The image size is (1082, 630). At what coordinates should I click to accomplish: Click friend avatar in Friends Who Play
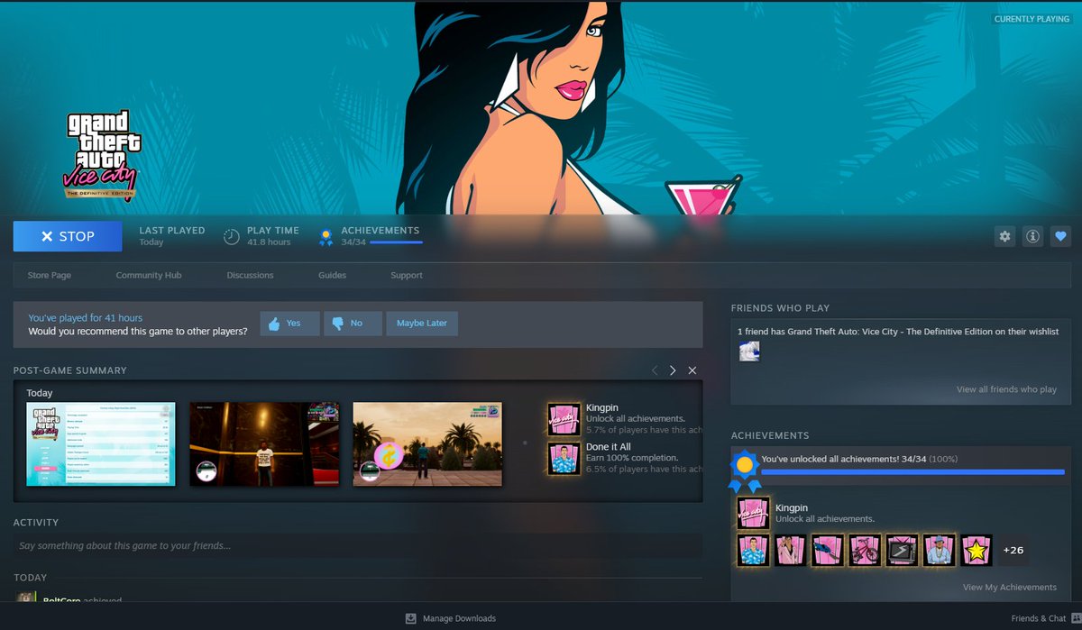(749, 352)
